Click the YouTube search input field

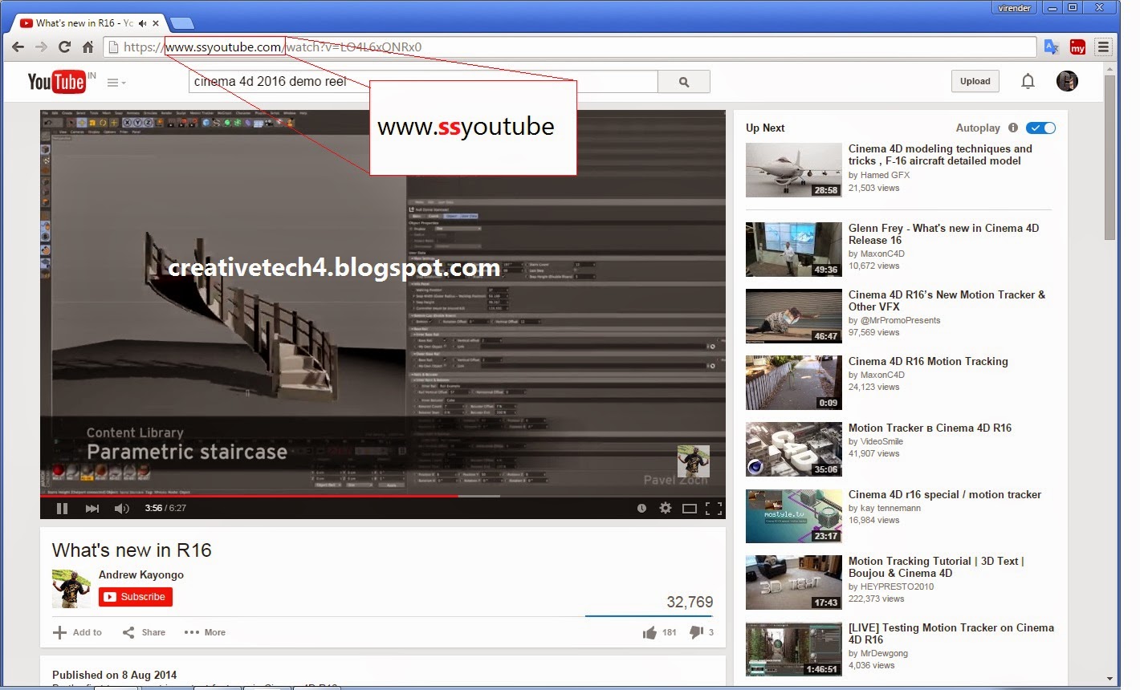(423, 82)
